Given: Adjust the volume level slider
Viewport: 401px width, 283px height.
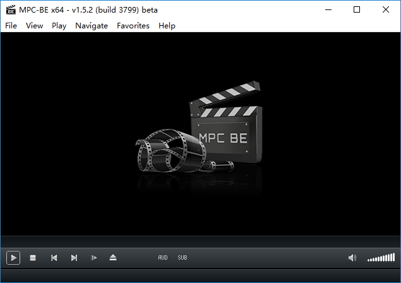Looking at the screenshot, I should coord(381,258).
